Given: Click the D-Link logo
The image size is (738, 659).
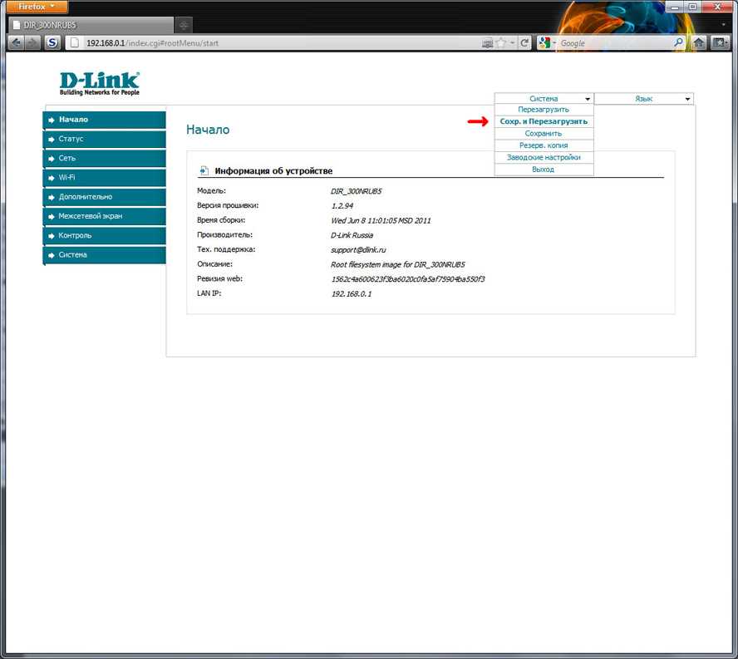Looking at the screenshot, I should (100, 83).
